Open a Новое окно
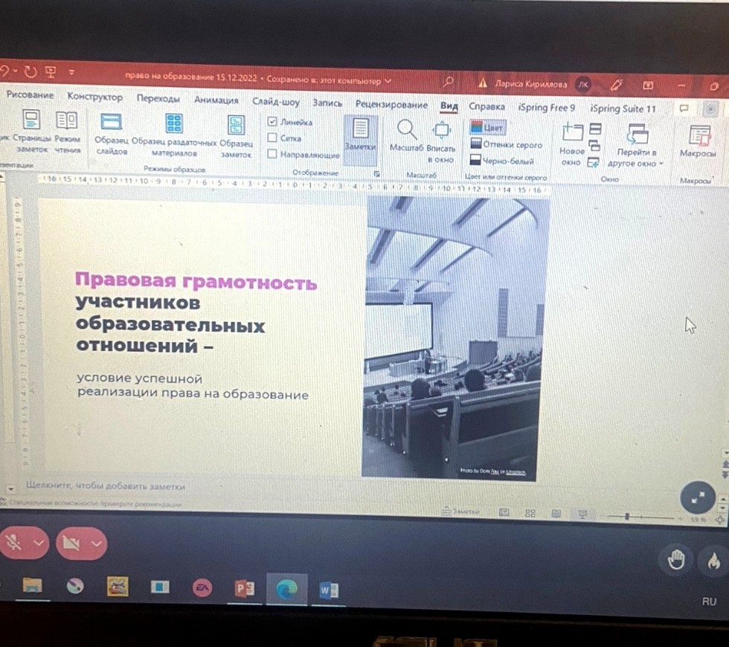 tap(571, 138)
